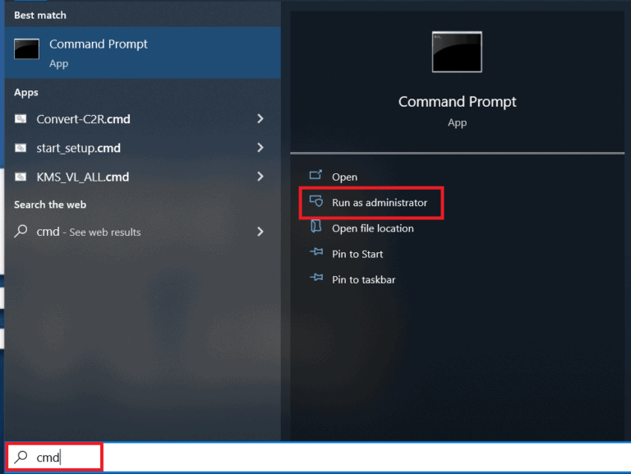Select Pin to taskbar option

pyautogui.click(x=363, y=279)
